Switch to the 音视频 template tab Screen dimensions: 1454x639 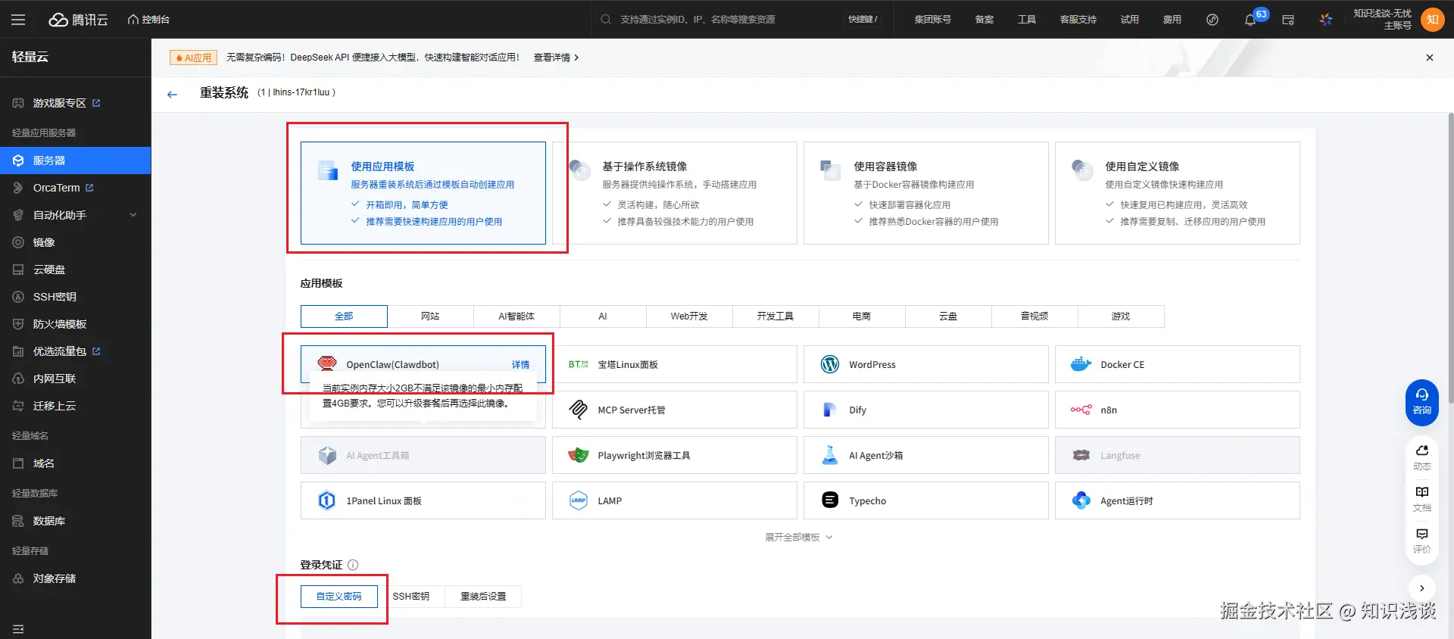1034,316
